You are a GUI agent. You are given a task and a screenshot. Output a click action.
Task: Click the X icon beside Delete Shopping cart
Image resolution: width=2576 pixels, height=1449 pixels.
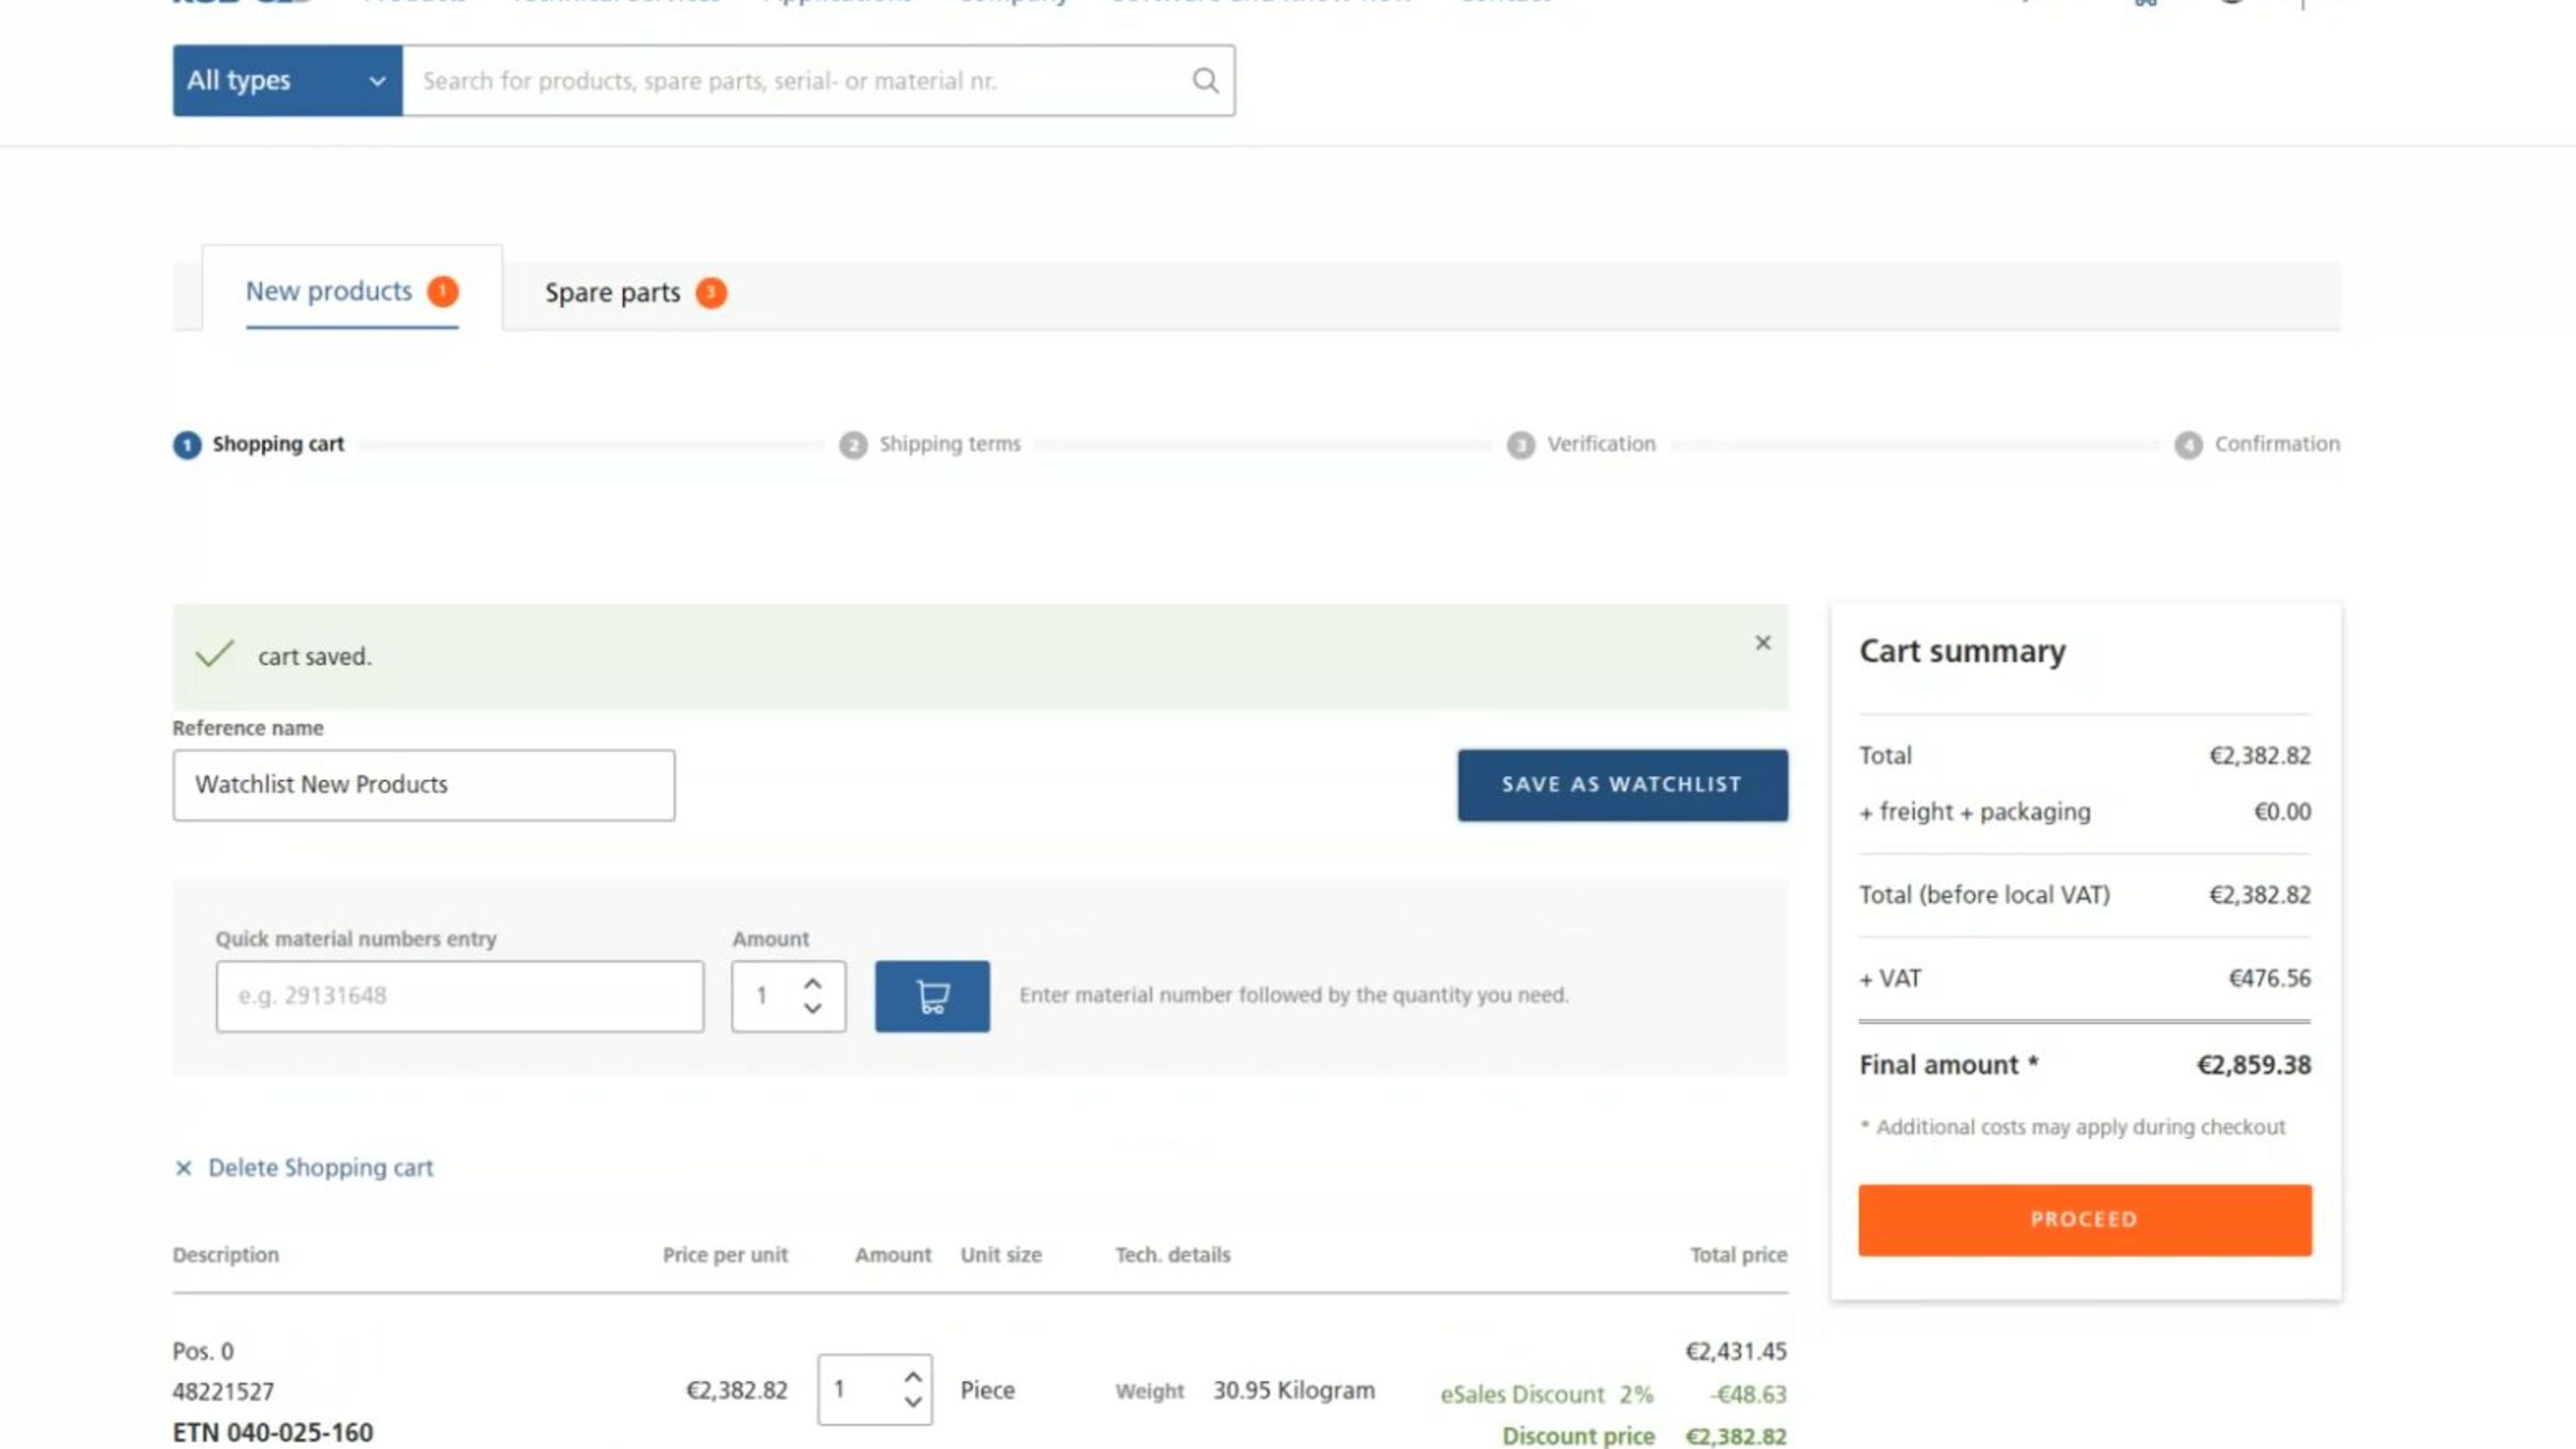pos(183,1168)
